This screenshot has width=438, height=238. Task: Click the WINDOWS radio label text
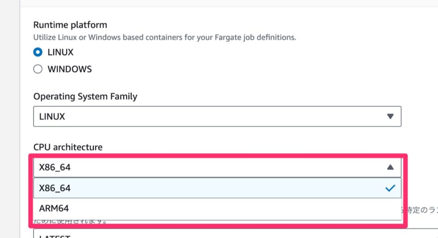click(69, 69)
